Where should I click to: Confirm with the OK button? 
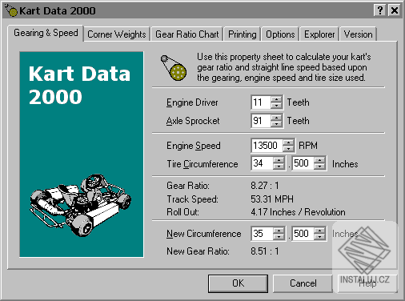point(238,283)
